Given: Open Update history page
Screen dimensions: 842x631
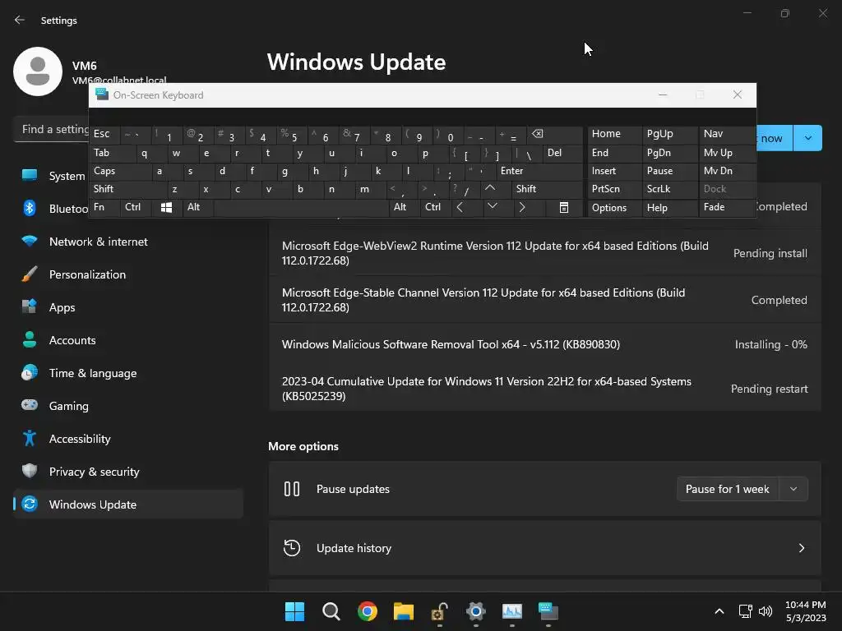Looking at the screenshot, I should (545, 548).
